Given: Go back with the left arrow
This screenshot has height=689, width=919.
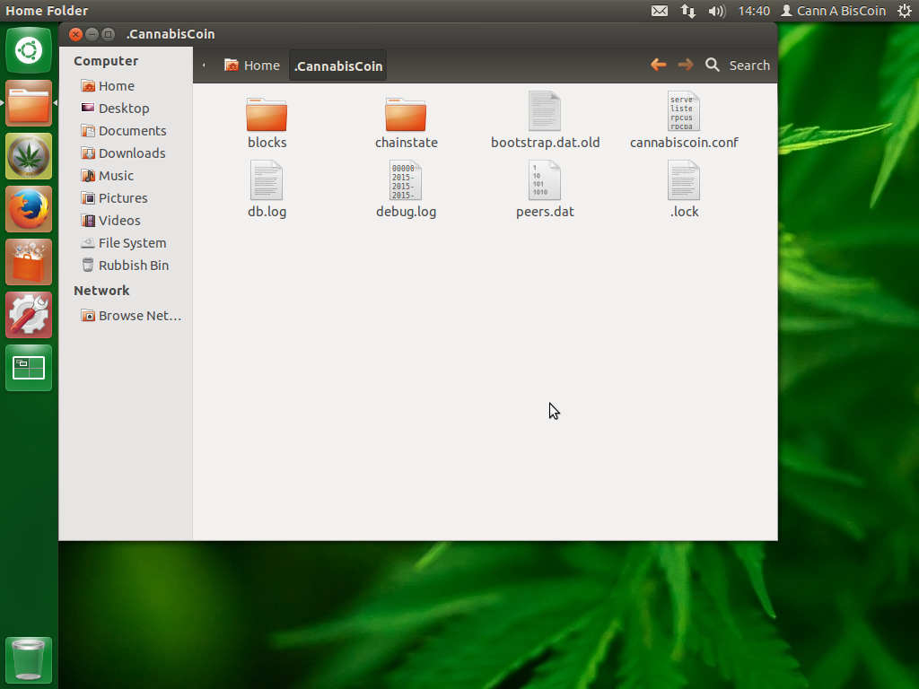Looking at the screenshot, I should coord(658,65).
